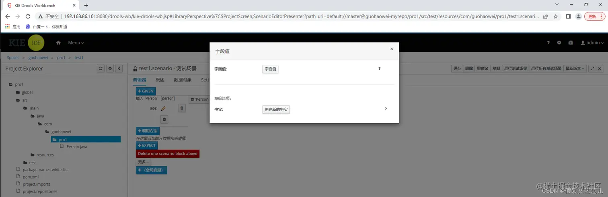Image resolution: width=608 pixels, height=197 pixels.
Task: Click the 更多... button
Action: pyautogui.click(x=144, y=162)
